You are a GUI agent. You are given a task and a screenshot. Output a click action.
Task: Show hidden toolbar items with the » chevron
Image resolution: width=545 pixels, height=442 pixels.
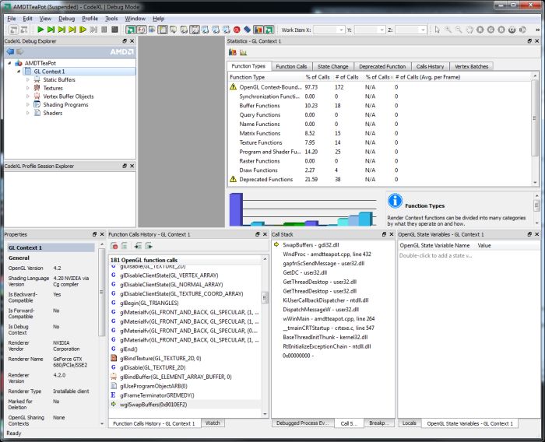tap(538, 30)
